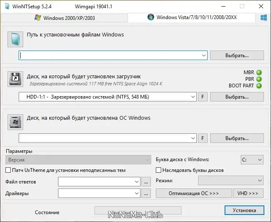Open the 'Режим' dropdown
Viewport: 271px width, 222px height.
click(x=231, y=181)
